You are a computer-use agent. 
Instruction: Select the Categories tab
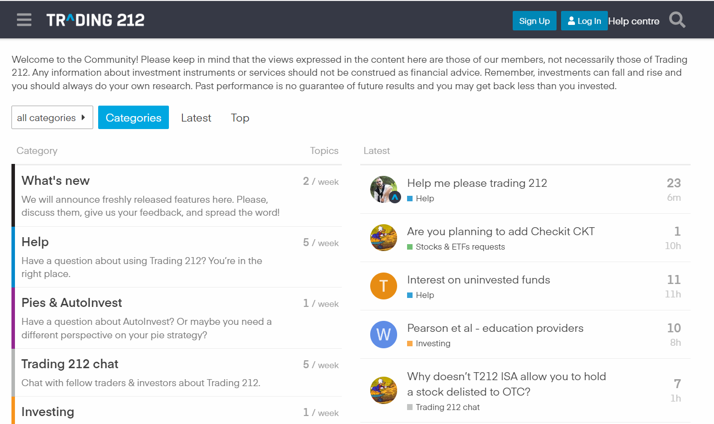[x=134, y=118]
